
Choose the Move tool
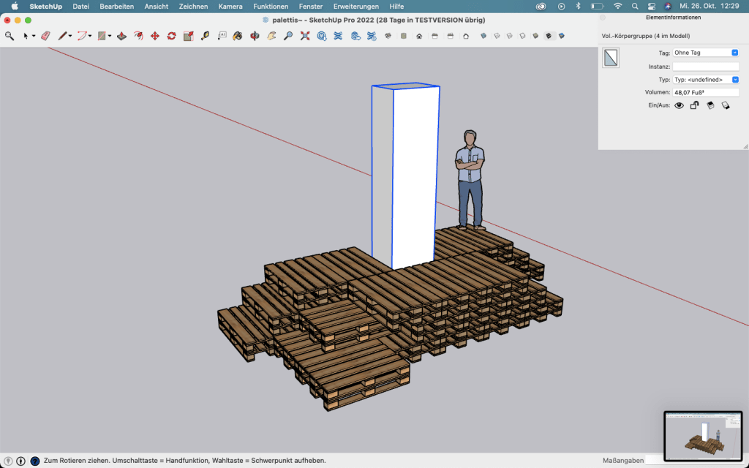pyautogui.click(x=154, y=35)
